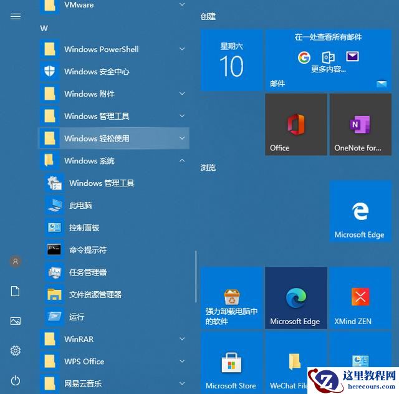Expand the 网易云音乐 folder chevron
Screen dimensions: 399x394
click(182, 383)
